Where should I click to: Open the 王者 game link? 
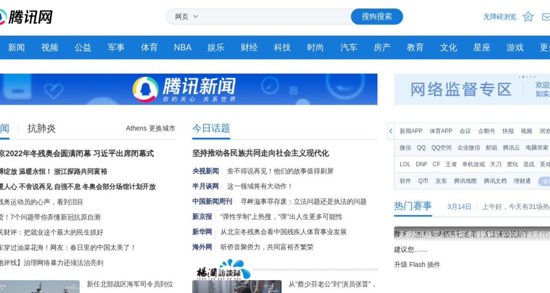click(x=451, y=164)
